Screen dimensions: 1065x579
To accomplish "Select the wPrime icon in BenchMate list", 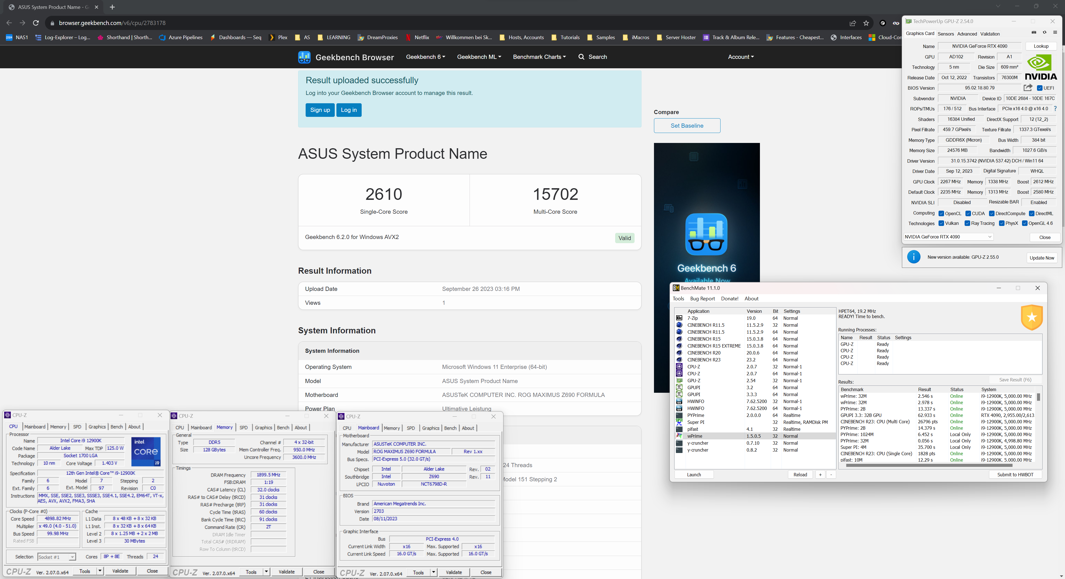I will point(679,436).
